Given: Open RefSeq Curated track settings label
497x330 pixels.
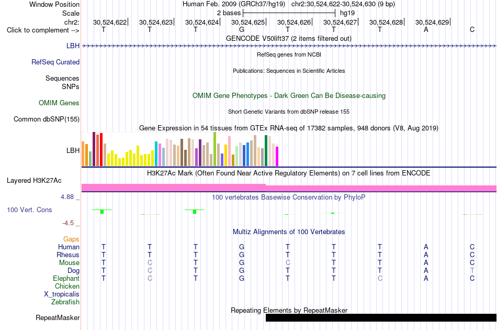Looking at the screenshot, I should [55, 62].
